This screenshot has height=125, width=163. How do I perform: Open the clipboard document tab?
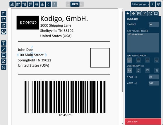(139, 14)
